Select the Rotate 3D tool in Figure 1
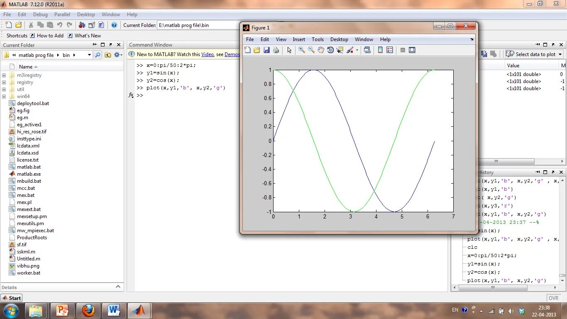Viewport: 567px width, 319px height. tap(330, 50)
